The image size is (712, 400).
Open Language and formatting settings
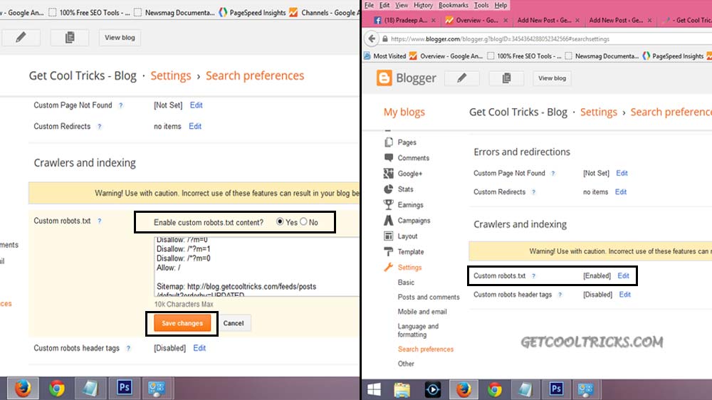(418, 330)
